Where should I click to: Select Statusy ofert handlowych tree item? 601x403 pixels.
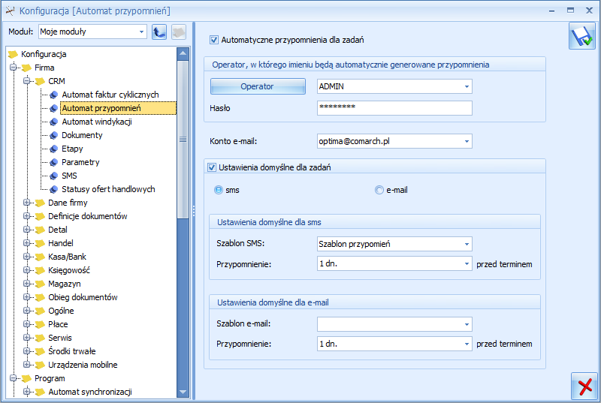[108, 189]
